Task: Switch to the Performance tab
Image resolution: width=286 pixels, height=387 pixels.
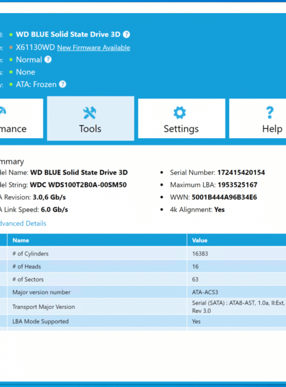Action: click(21, 118)
